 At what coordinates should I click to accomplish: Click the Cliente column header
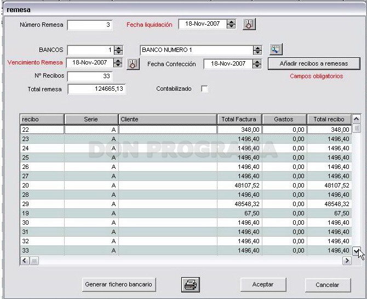(168, 119)
